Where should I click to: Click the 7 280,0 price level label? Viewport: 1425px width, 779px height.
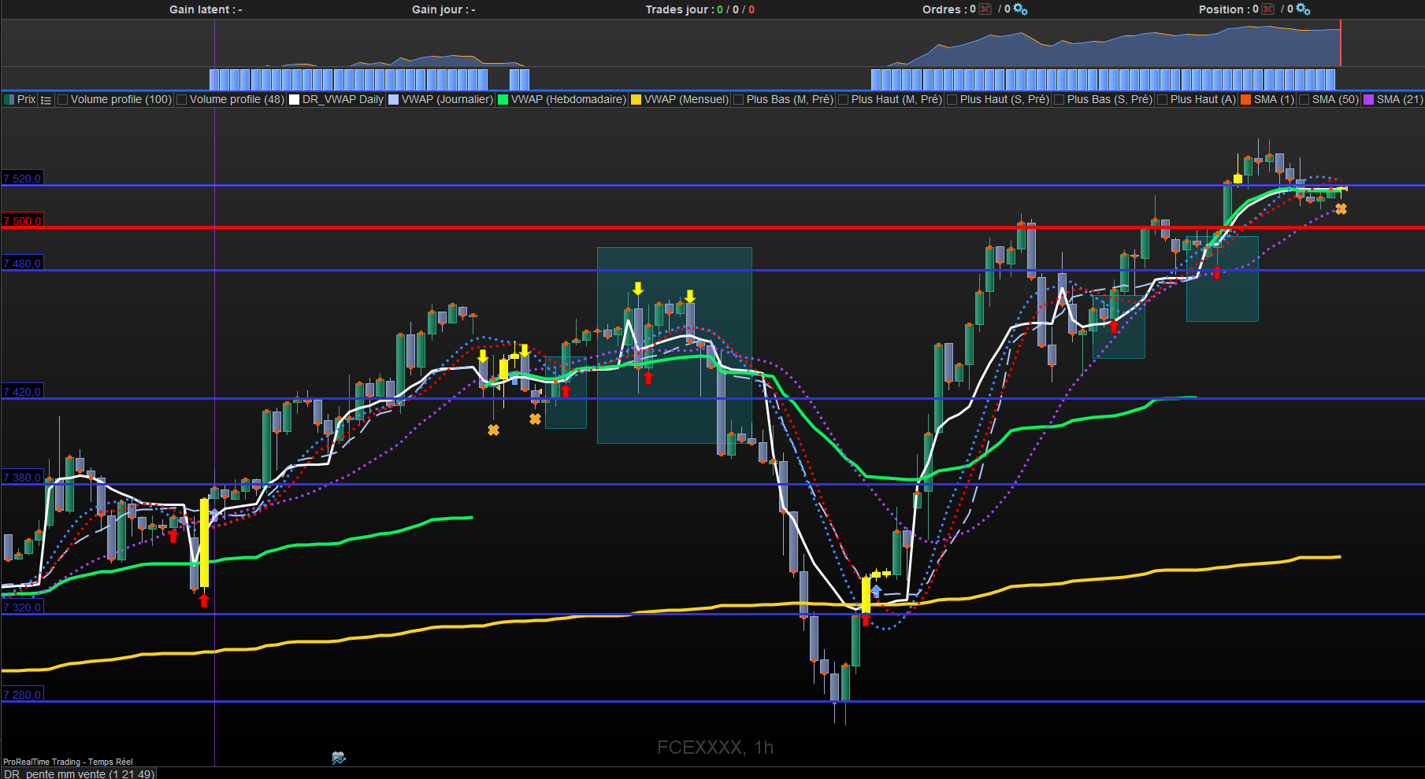point(22,695)
